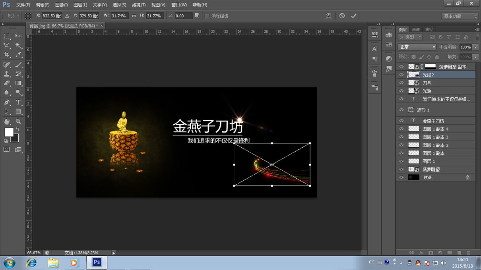The width and height of the screenshot is (481, 270).
Task: Click the background color swatch
Action: (16, 139)
